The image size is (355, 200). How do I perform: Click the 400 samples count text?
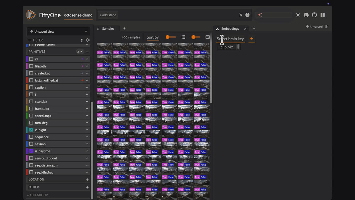(x=130, y=37)
